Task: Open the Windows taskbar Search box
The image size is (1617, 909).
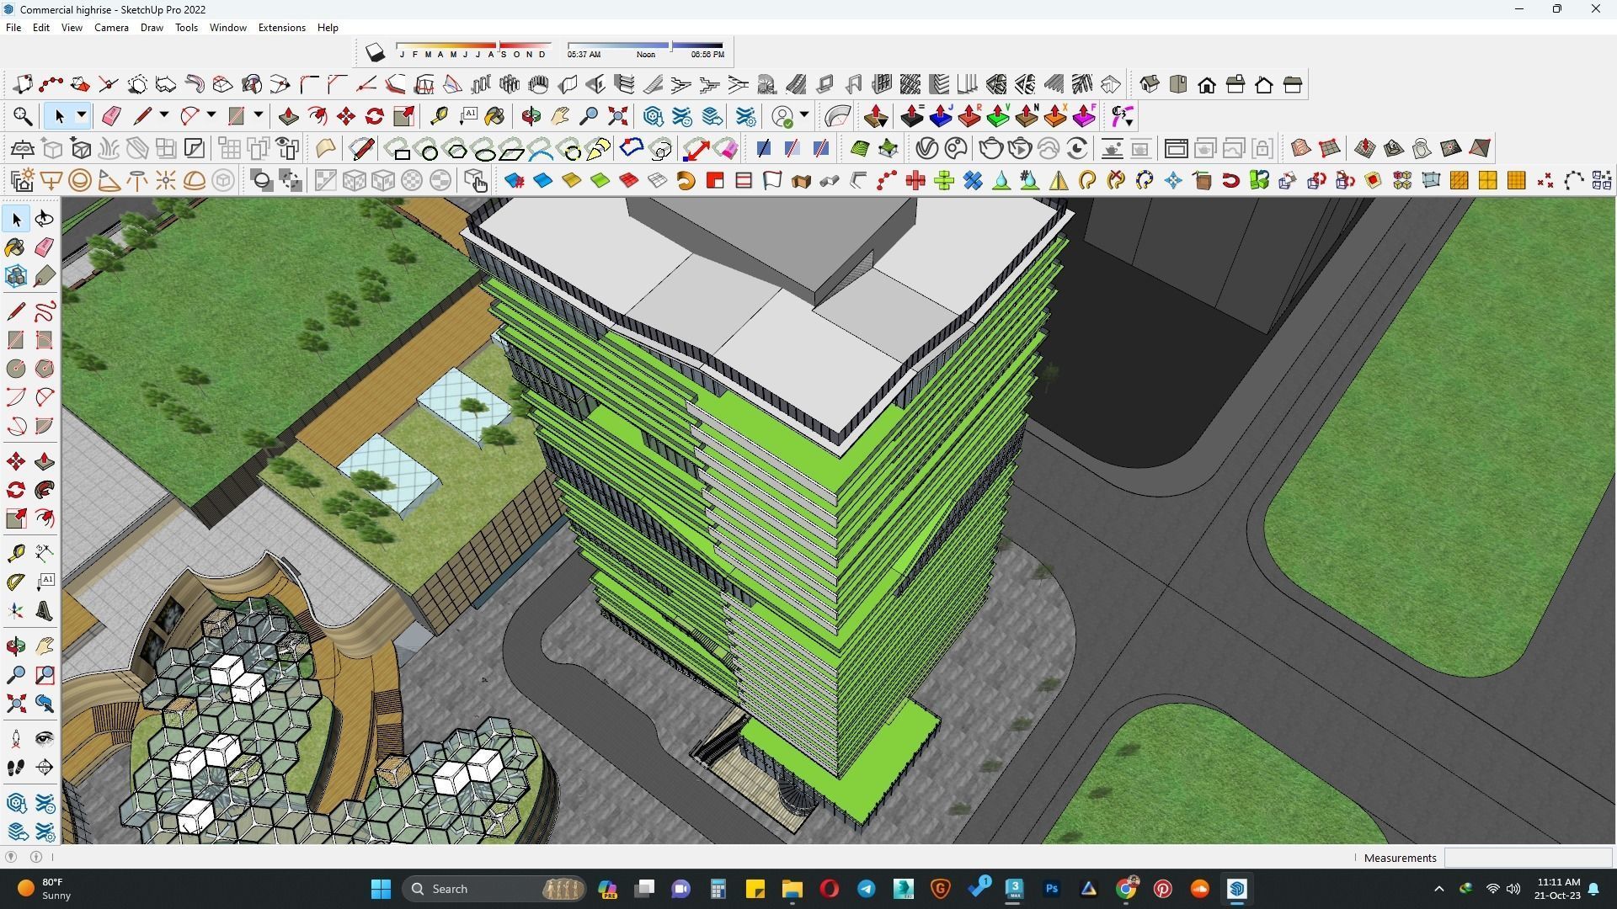Action: [x=495, y=889]
